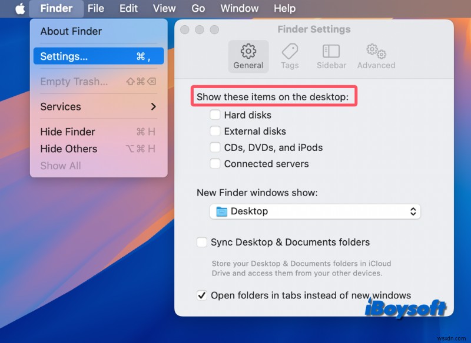Viewport: 471px width, 343px height.
Task: Select Settings… in the Finder menu
Action: click(x=98, y=56)
